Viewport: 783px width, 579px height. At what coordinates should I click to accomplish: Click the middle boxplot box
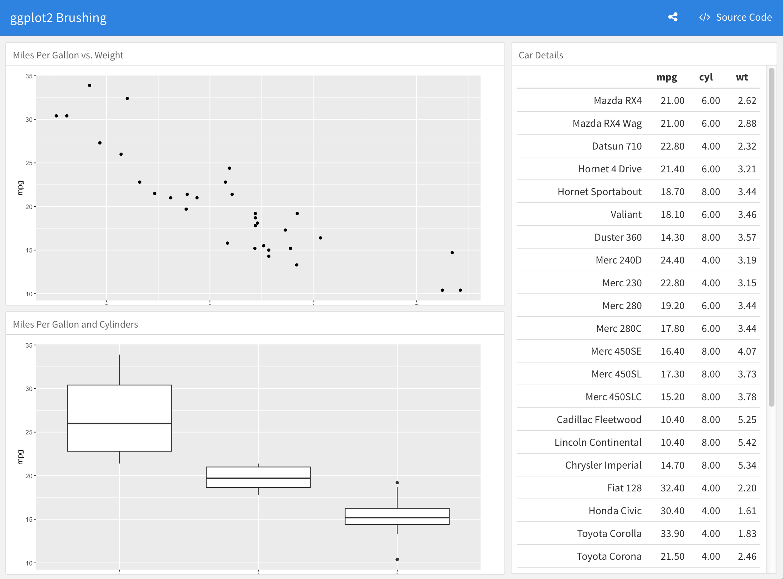click(x=258, y=473)
